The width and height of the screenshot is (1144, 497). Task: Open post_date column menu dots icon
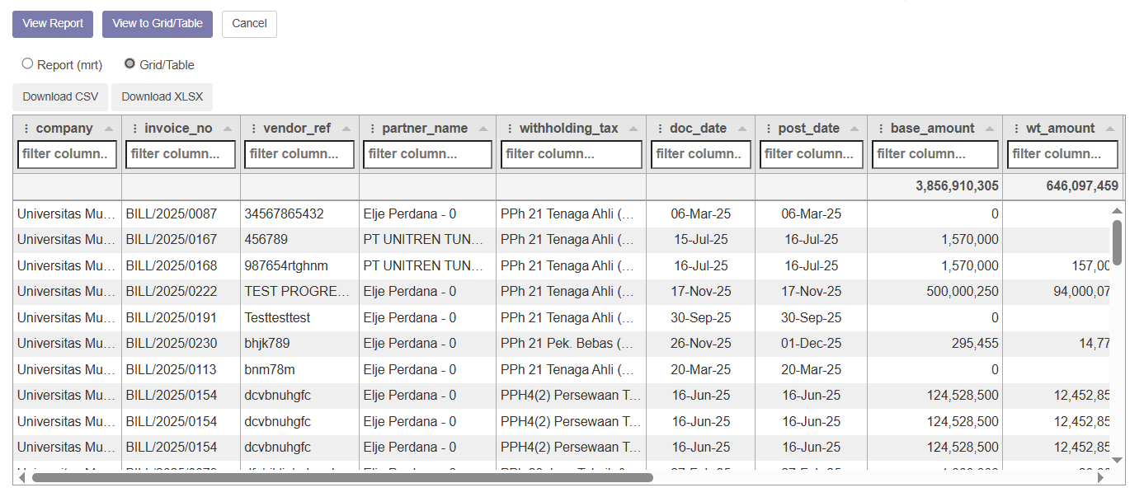[768, 129]
